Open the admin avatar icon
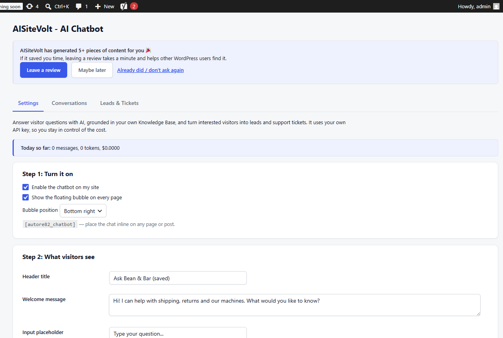The width and height of the screenshot is (503, 338). (496, 6)
